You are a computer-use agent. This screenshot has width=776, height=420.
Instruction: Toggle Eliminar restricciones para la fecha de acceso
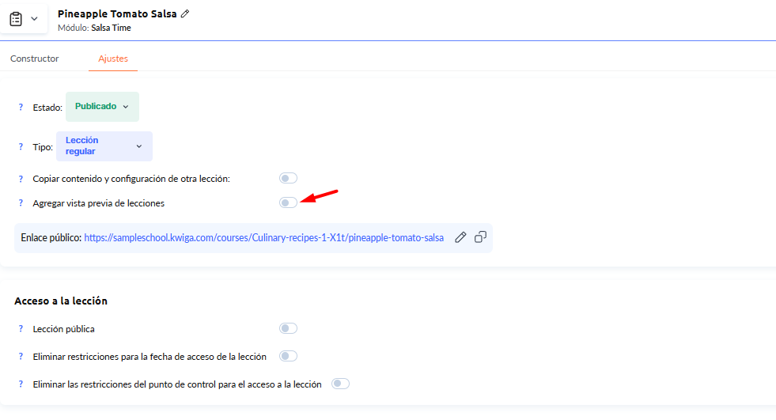(288, 356)
